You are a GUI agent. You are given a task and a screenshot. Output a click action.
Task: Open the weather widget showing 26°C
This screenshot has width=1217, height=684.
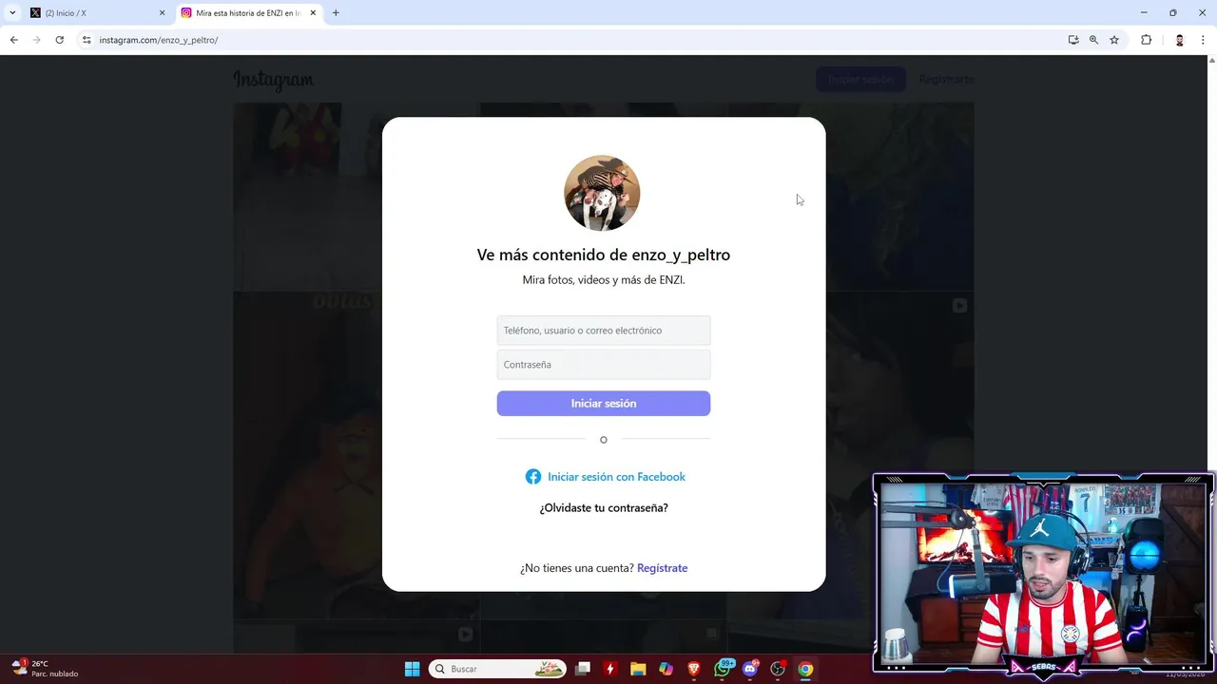coord(45,669)
